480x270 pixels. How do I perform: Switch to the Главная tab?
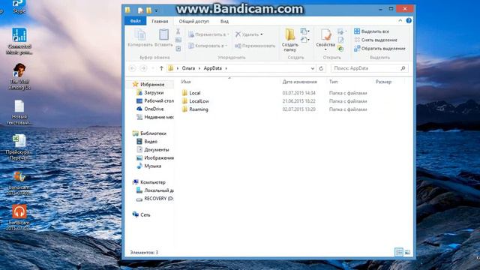[x=160, y=21]
